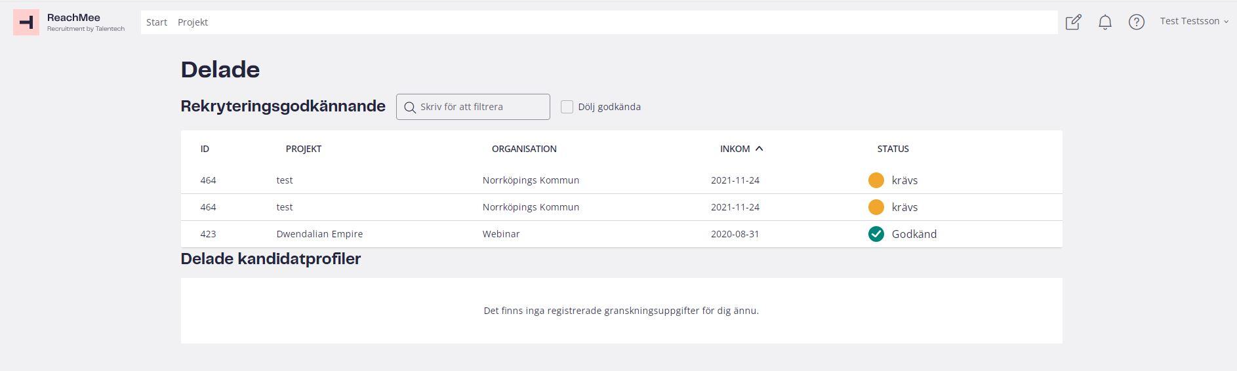Image resolution: width=1237 pixels, height=371 pixels.
Task: Open the Dwendalian Empire project row
Action: coord(622,234)
